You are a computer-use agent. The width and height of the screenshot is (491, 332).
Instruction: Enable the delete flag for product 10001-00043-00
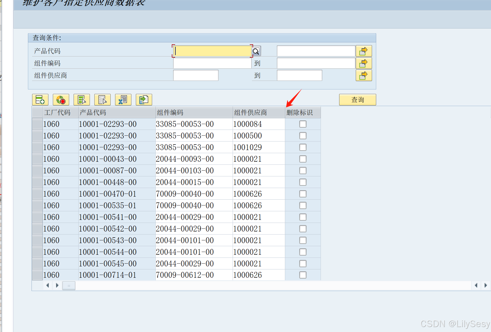pos(302,159)
